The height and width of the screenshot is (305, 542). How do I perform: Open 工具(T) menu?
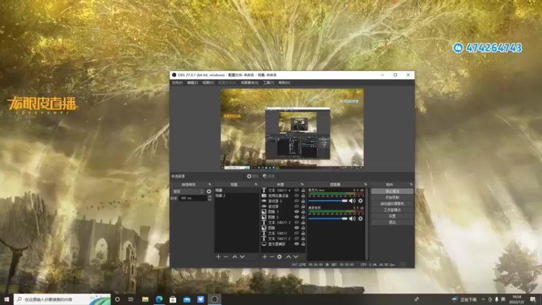click(x=268, y=83)
